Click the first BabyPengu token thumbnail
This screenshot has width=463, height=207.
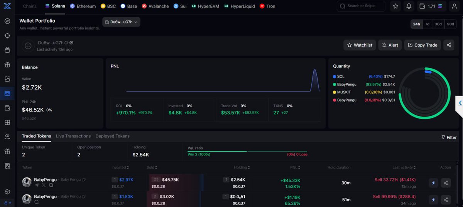(27, 182)
